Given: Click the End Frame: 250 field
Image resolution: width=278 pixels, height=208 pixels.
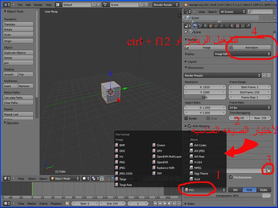Looking at the screenshot, I should (250, 92).
